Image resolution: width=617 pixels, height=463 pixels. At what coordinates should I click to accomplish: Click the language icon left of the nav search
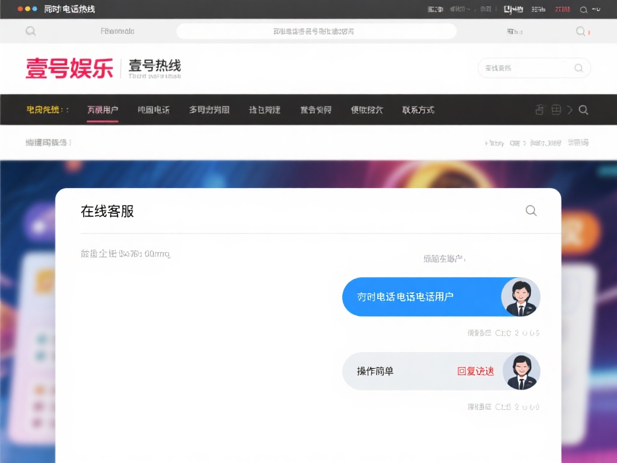pos(540,110)
